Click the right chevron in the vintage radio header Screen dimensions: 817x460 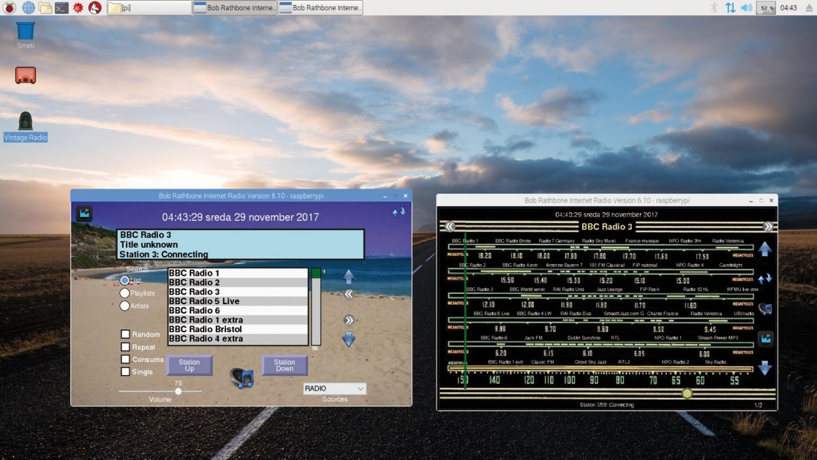tap(768, 227)
